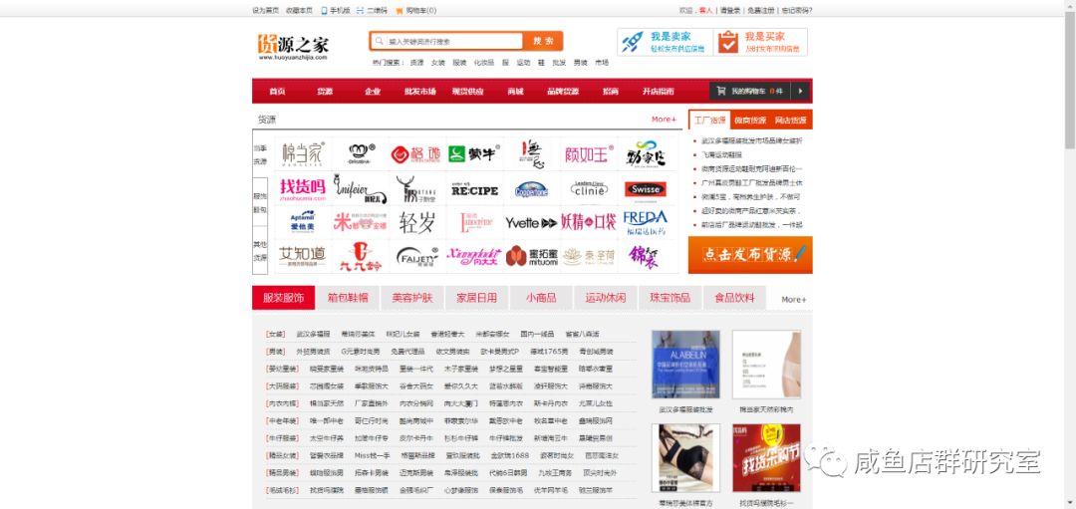The image size is (1076, 509).
Task: Click the 忘记密码? link
Action: (797, 10)
